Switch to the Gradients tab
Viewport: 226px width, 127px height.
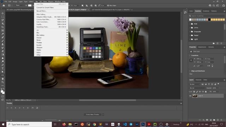(x=206, y=11)
